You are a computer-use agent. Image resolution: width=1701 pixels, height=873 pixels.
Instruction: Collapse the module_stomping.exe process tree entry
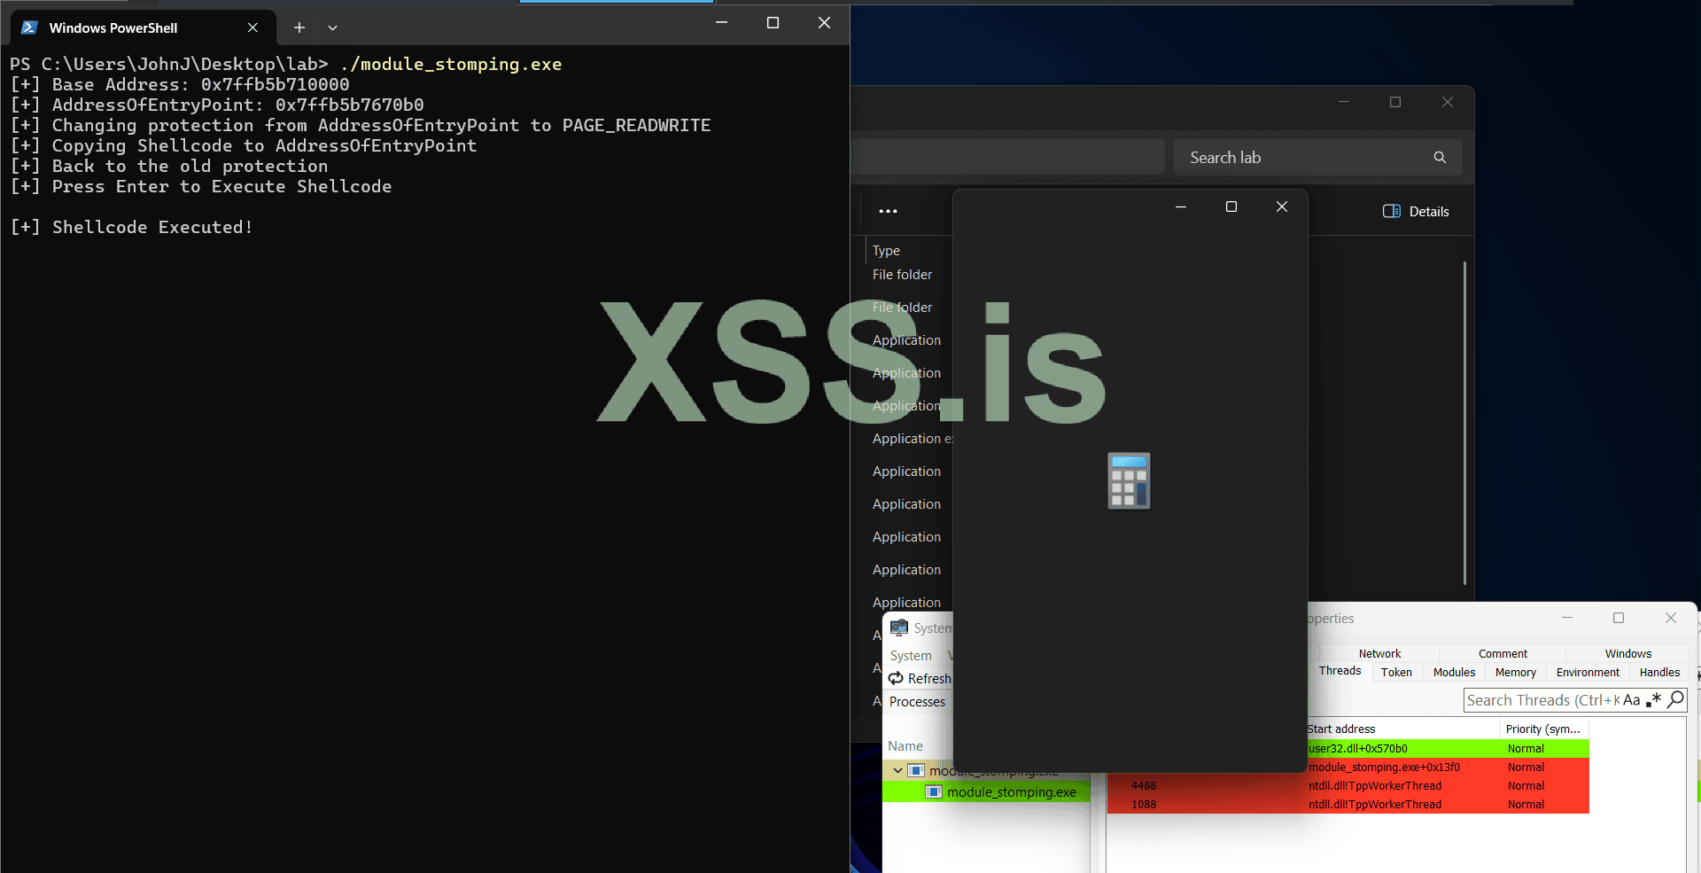pos(897,770)
